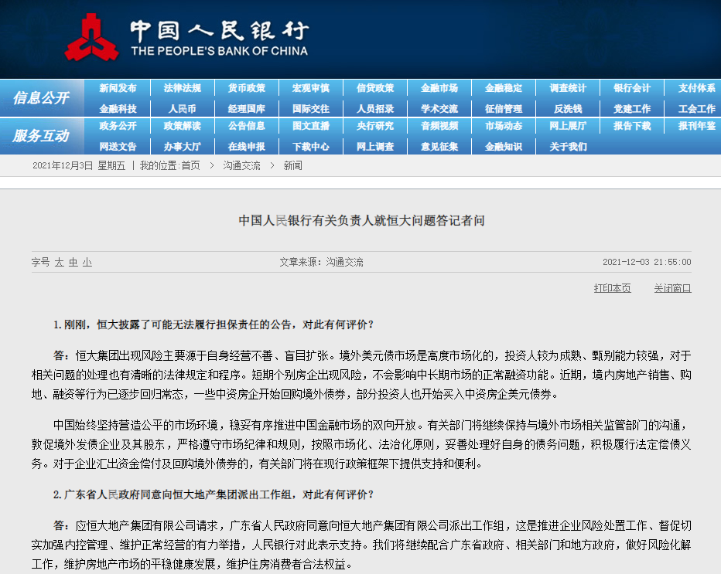Select 国际交往 in navigation
This screenshot has width=721, height=574.
311,109
